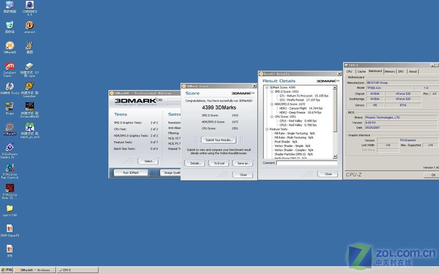Collapse the CPU Score 1551 tree node

click(x=272, y=117)
